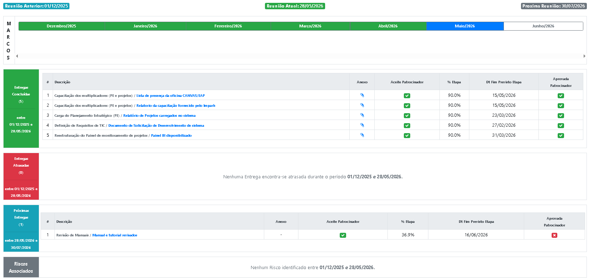Open attachment for Relatorio da capacitação row
Viewport: 589px width, 278px height.
pyautogui.click(x=362, y=105)
